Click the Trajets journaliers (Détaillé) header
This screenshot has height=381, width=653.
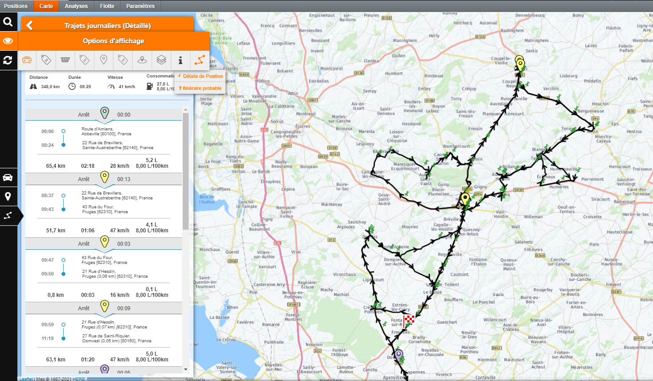108,25
